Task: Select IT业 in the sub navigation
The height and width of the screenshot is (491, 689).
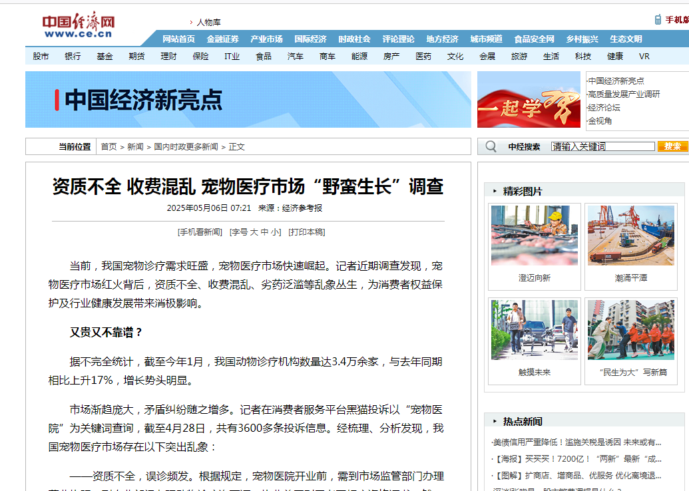Action: 232,56
